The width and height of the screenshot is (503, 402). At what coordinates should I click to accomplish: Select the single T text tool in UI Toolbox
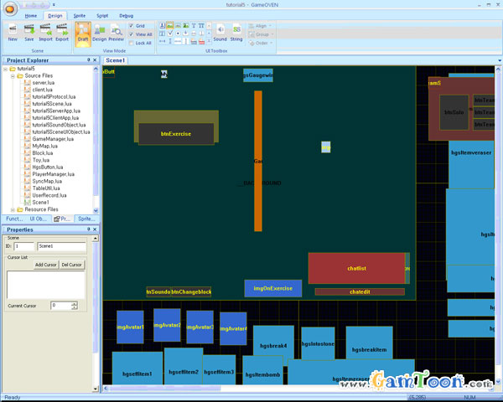[x=194, y=25]
